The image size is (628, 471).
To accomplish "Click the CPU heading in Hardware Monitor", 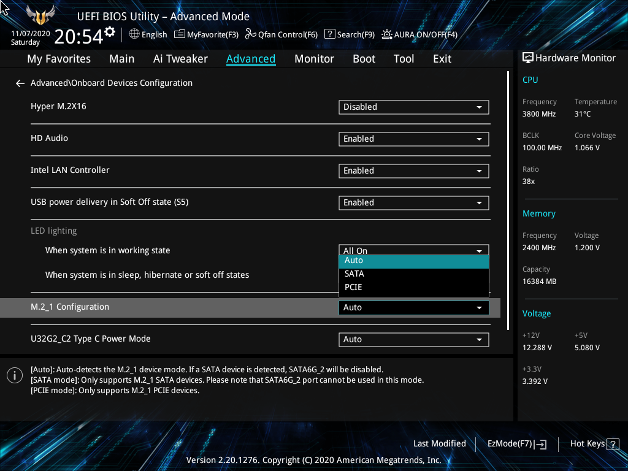I will pos(530,80).
